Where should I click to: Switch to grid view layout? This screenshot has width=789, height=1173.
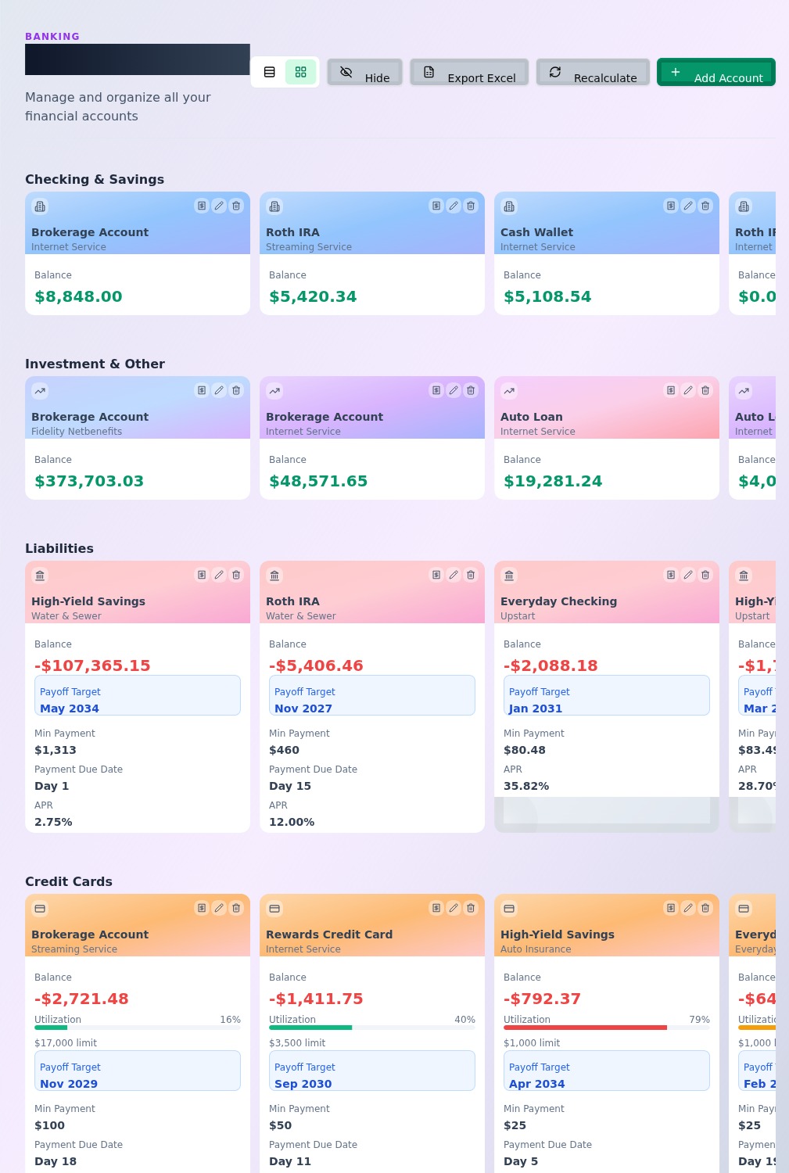(301, 72)
